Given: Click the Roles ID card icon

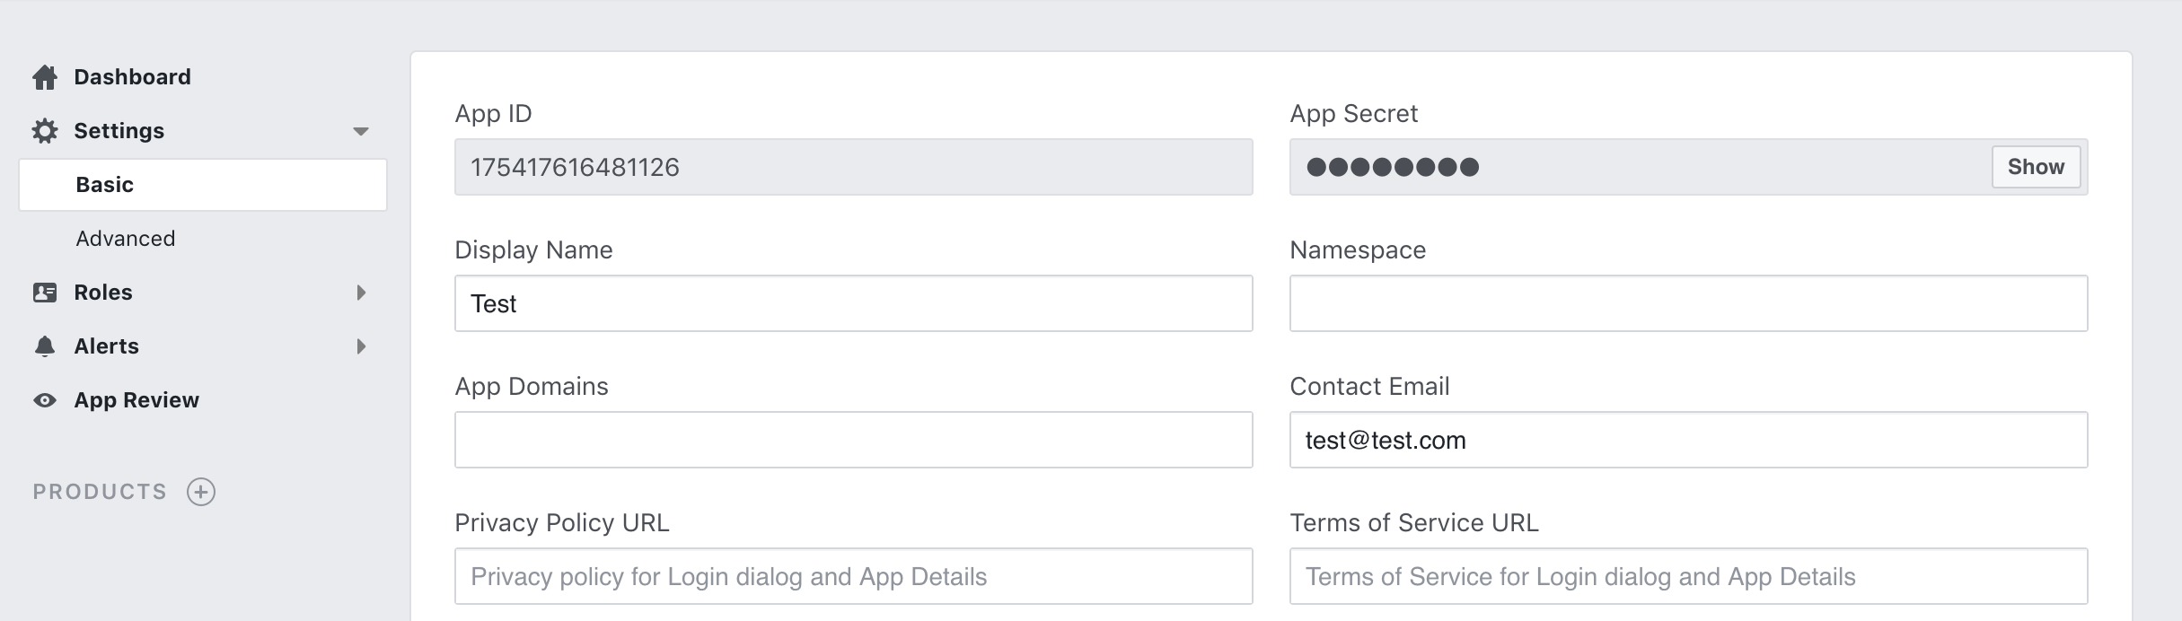Looking at the screenshot, I should [45, 293].
